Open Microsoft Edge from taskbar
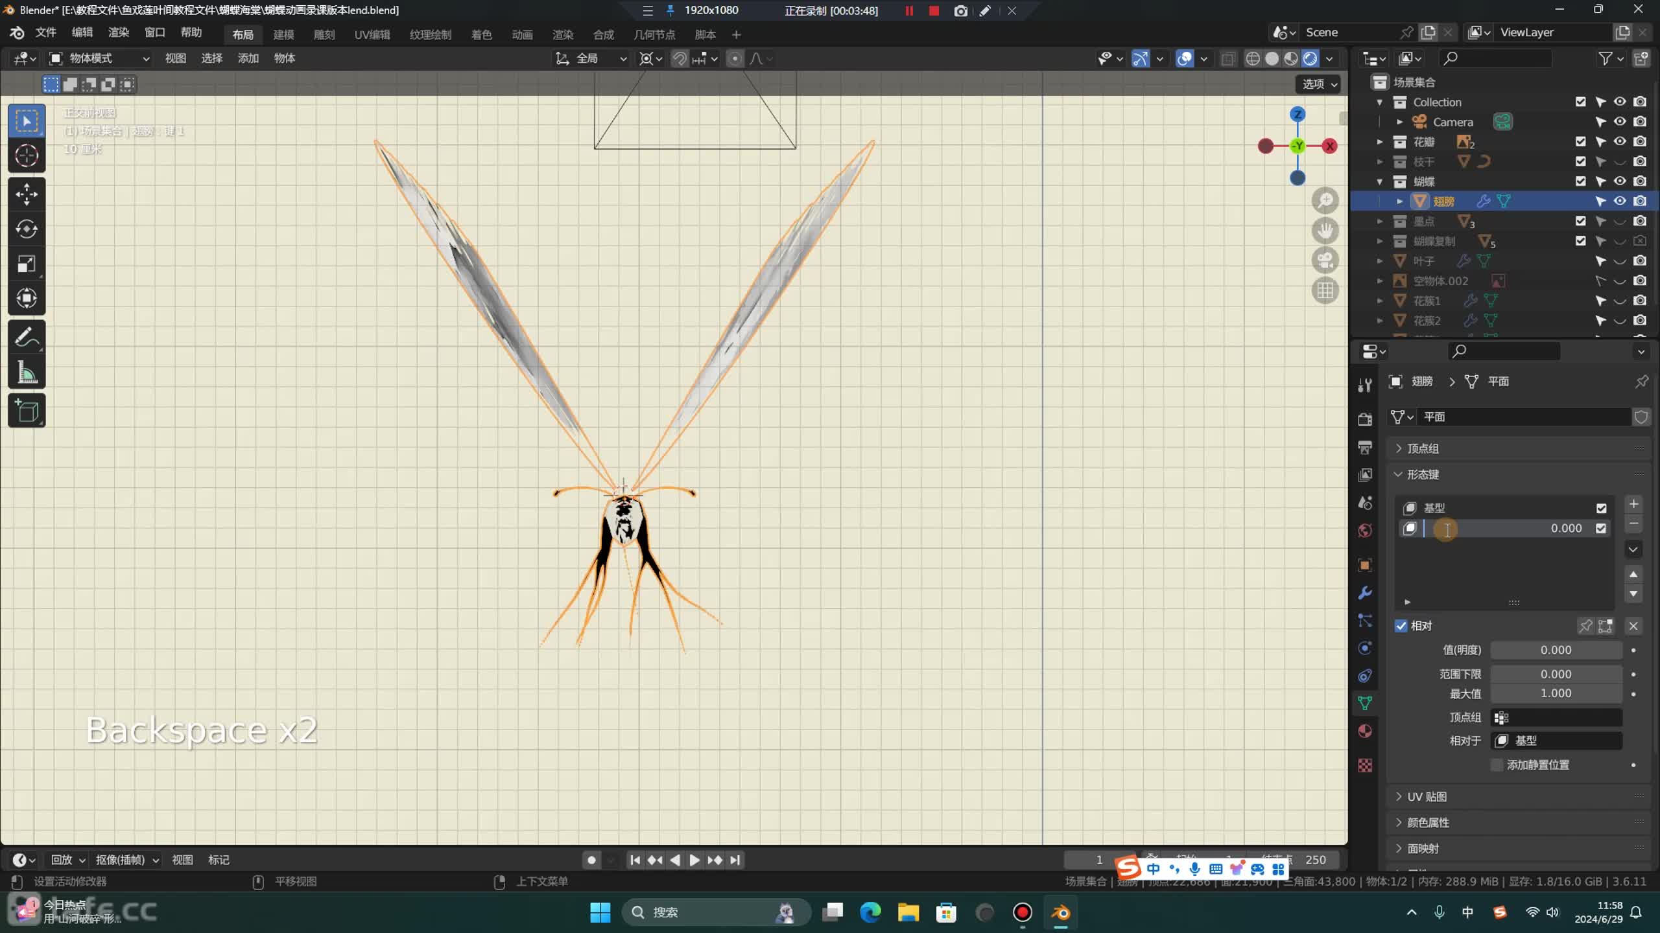The image size is (1660, 933). pos(870,912)
